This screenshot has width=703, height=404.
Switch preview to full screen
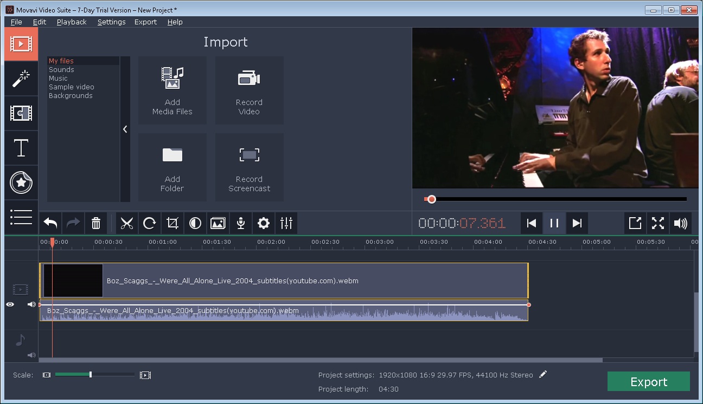(658, 223)
